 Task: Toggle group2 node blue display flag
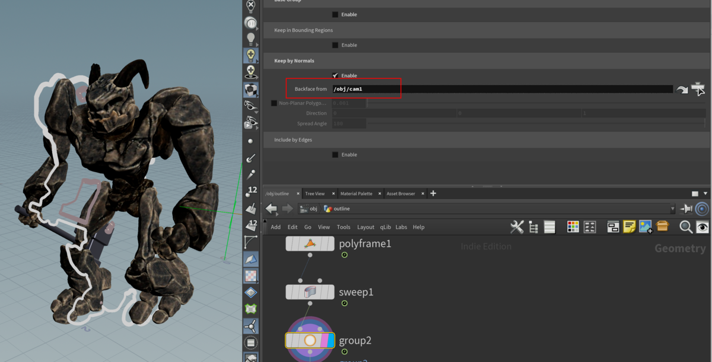pyautogui.click(x=331, y=341)
